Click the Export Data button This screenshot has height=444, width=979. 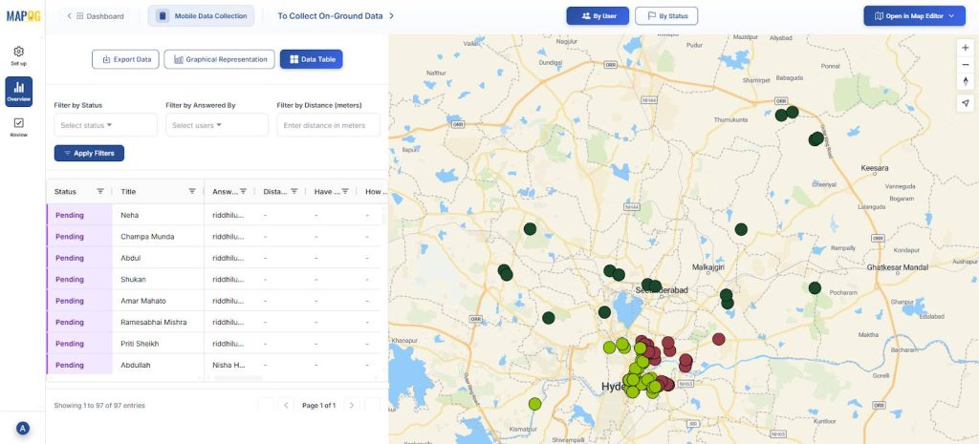pyautogui.click(x=125, y=59)
